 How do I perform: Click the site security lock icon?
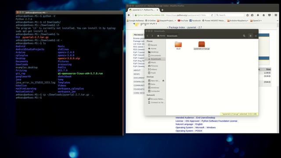(x=136, y=15)
